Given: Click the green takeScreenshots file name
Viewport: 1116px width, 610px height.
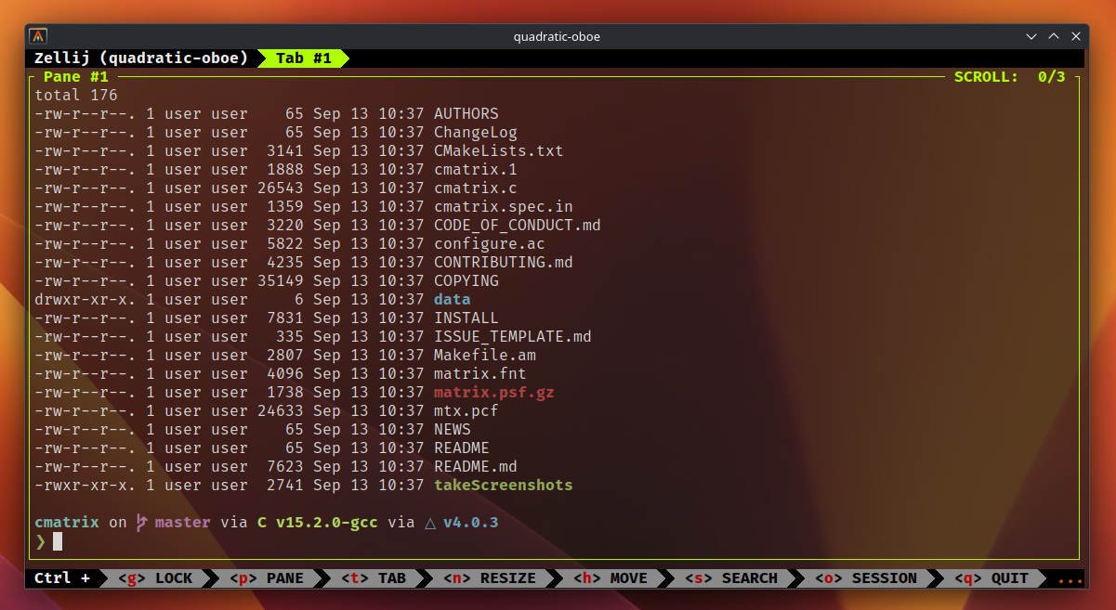Looking at the screenshot, I should pos(504,486).
